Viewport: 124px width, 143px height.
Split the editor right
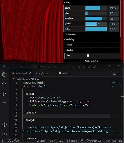(114, 73)
